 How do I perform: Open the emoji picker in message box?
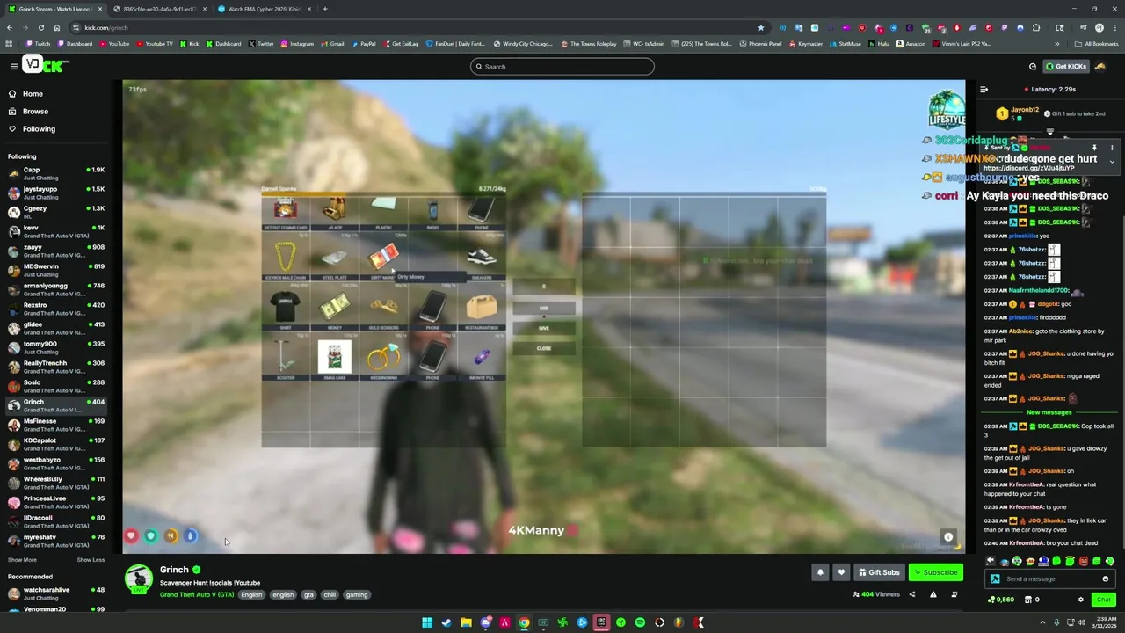click(1105, 578)
